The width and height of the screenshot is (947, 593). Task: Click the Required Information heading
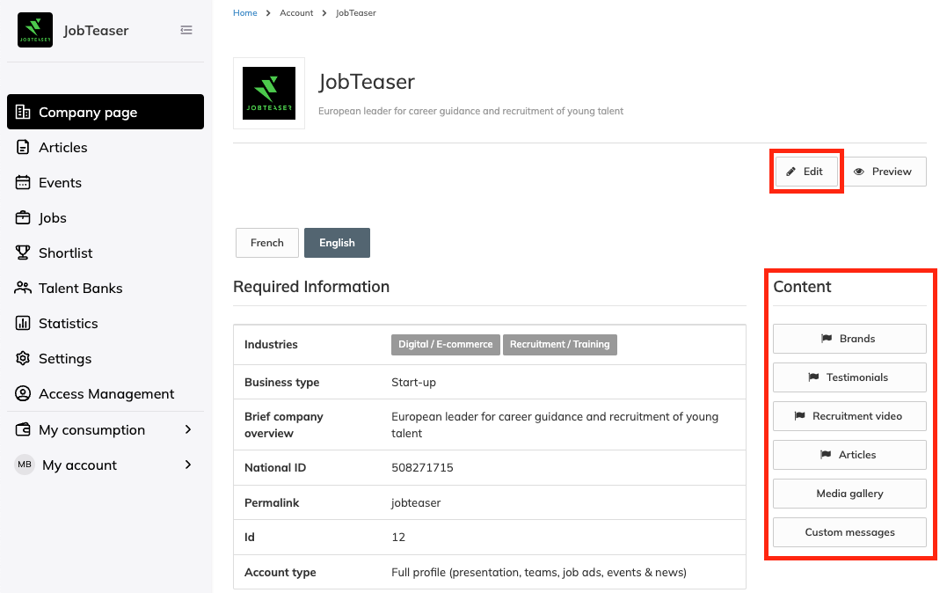click(311, 287)
